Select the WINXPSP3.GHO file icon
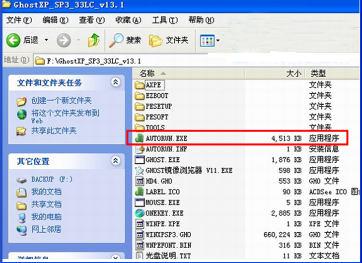 (x=139, y=234)
